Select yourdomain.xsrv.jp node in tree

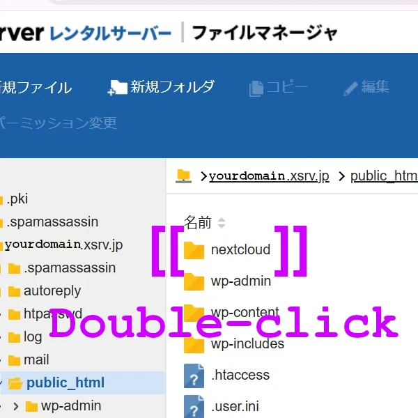point(63,245)
